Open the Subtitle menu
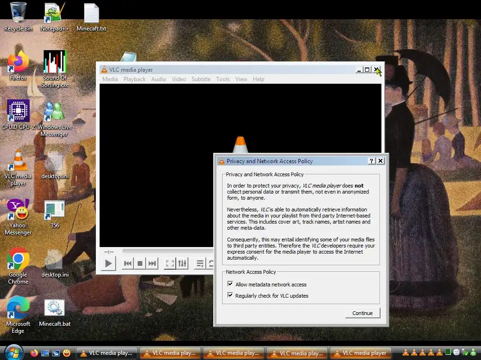 tap(201, 79)
